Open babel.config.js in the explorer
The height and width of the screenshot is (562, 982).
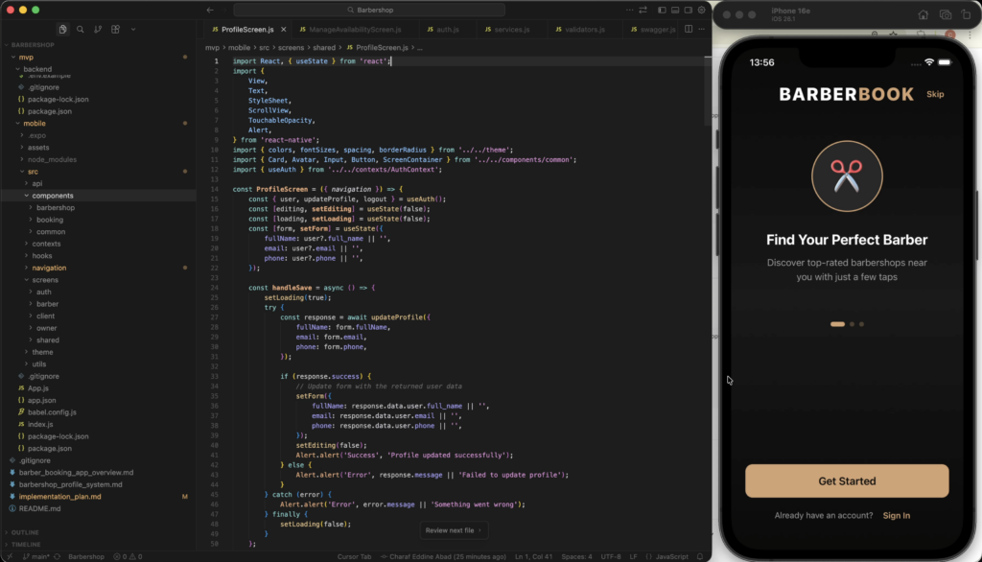coord(52,412)
